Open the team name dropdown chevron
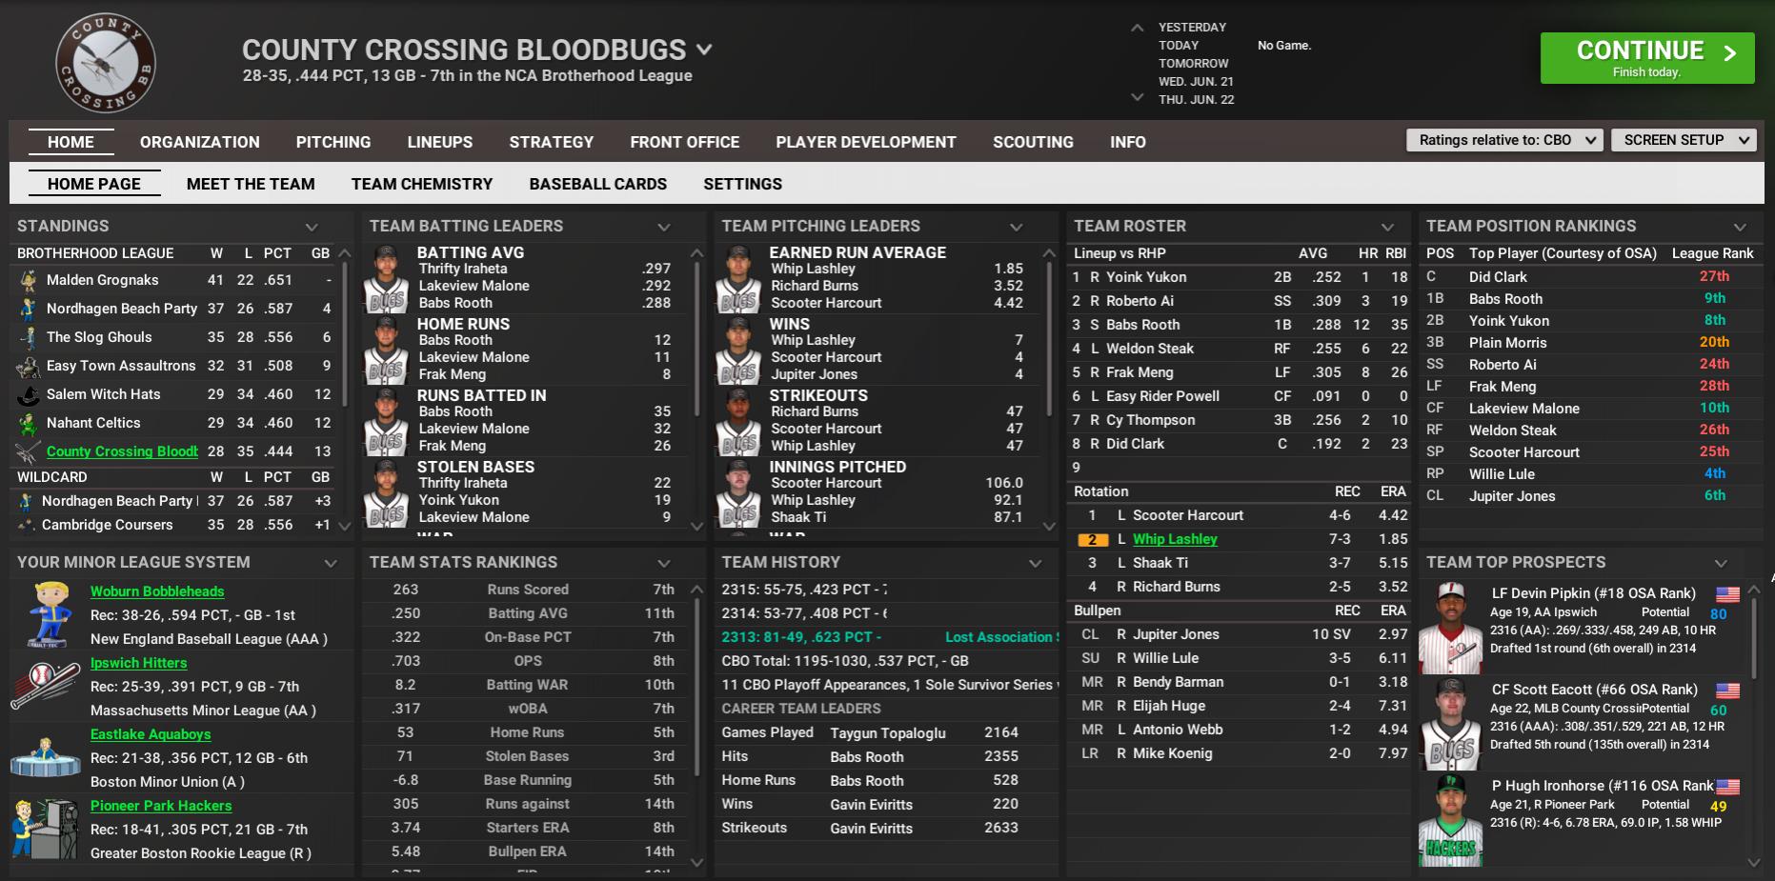 click(704, 50)
